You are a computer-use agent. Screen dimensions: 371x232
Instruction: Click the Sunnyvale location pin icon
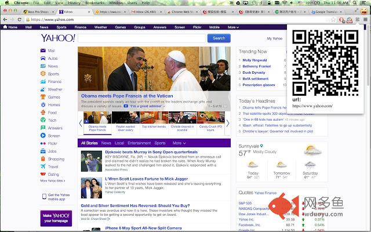pos(261,146)
